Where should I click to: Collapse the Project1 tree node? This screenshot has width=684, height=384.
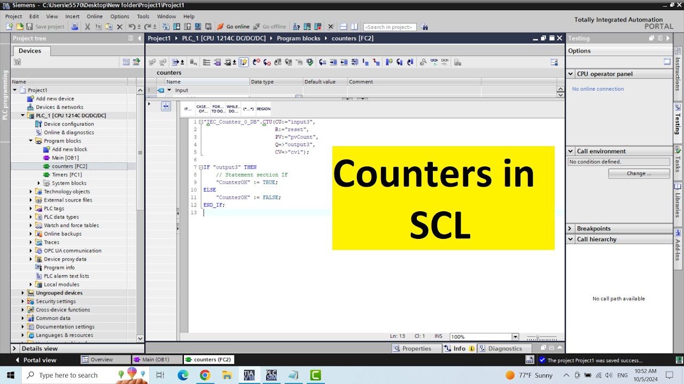pos(15,90)
